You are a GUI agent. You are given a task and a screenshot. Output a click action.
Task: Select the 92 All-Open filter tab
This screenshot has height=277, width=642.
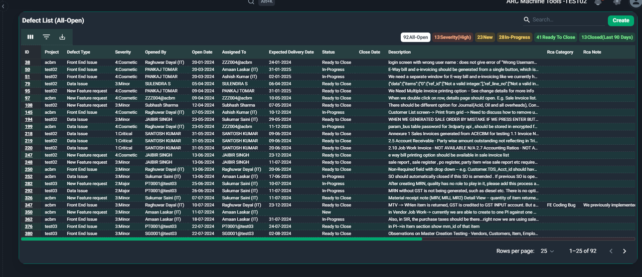click(x=416, y=37)
